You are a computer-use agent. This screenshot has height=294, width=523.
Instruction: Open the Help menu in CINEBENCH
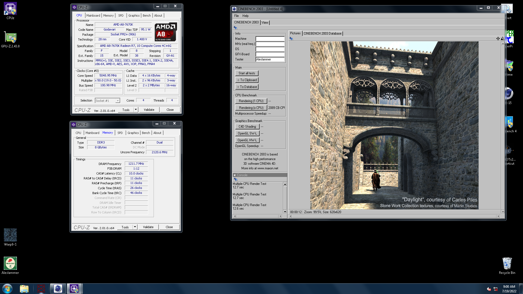[x=245, y=16]
